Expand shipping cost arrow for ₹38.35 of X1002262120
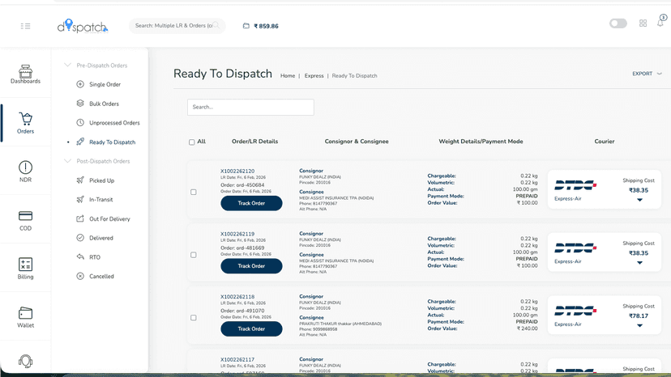This screenshot has width=671, height=377. (639, 200)
